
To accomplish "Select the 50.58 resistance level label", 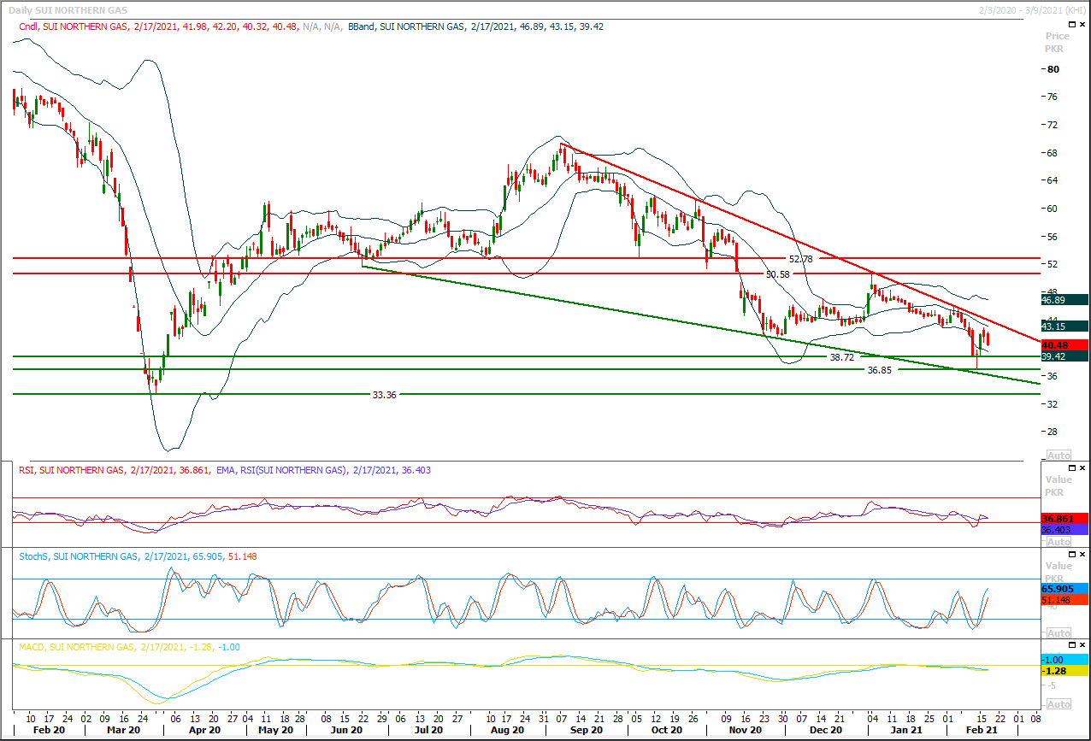I will 779,274.
